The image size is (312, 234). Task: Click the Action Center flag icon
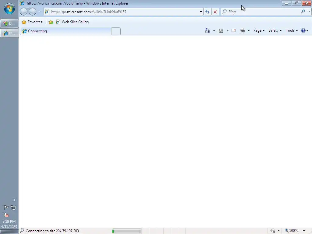[6, 207]
